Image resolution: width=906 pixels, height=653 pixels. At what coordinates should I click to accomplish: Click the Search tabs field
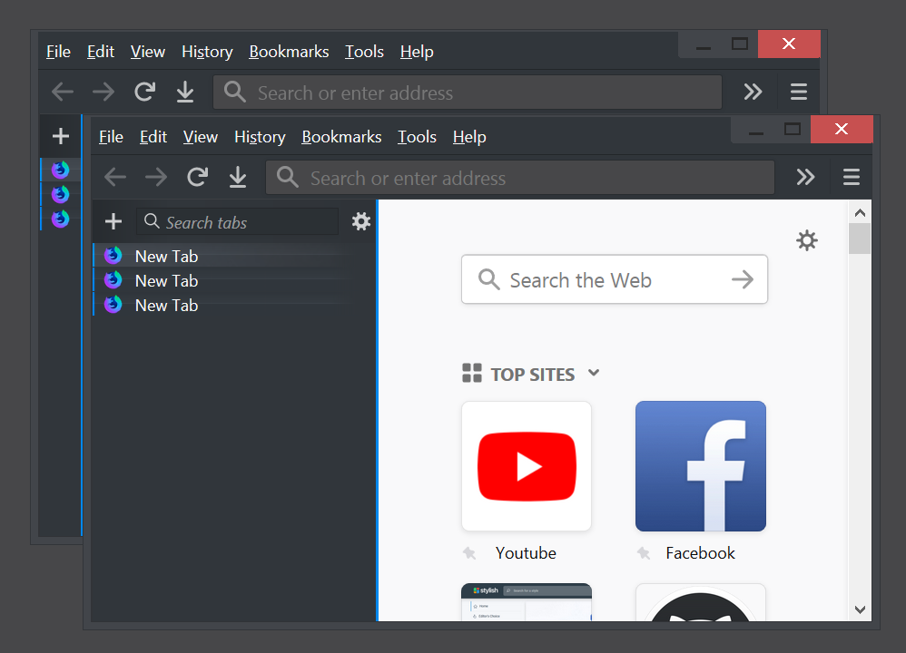click(x=237, y=221)
